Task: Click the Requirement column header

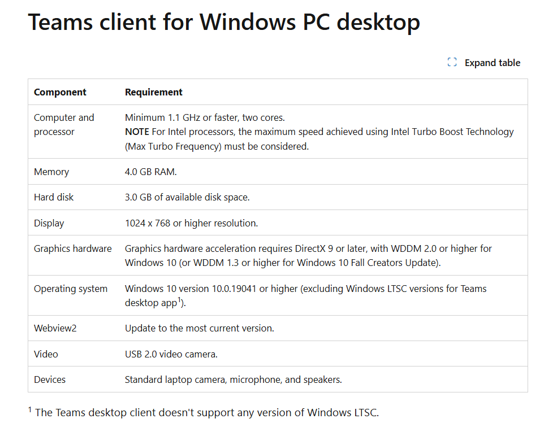Action: [x=154, y=92]
